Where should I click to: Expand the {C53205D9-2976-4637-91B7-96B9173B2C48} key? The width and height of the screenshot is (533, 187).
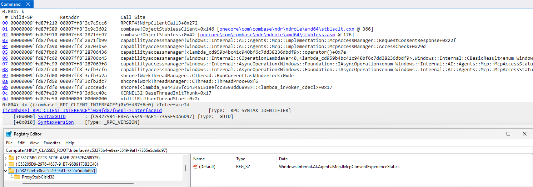(x=5, y=164)
